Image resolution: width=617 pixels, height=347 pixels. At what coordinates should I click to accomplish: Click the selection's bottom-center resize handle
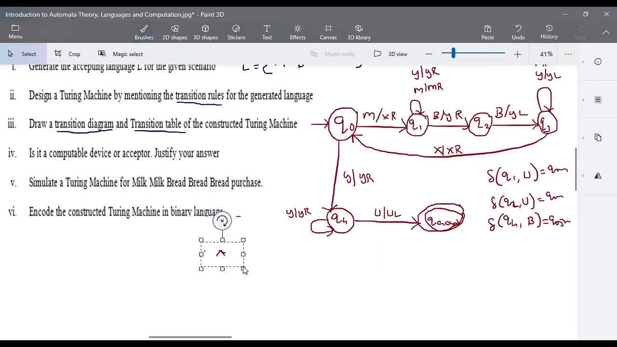coord(222,268)
